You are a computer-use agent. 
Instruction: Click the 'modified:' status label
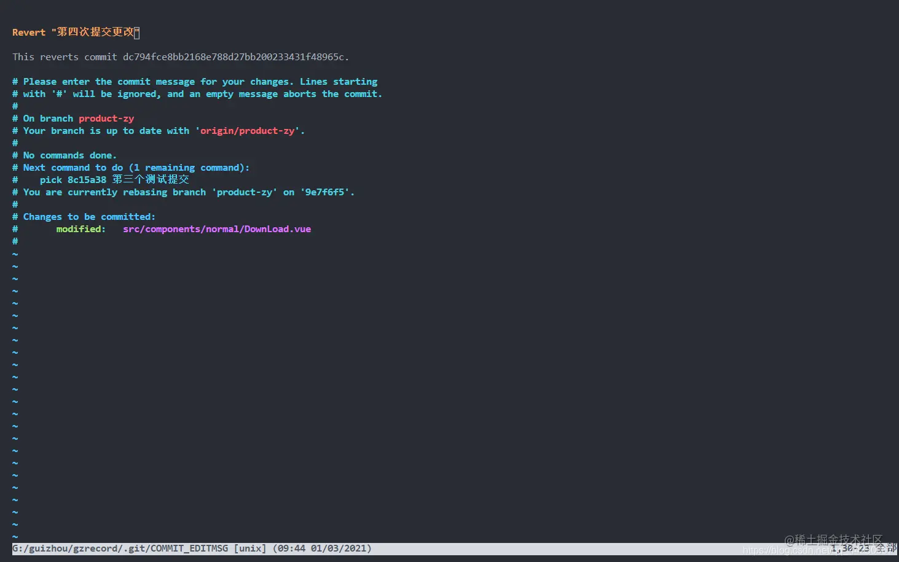[x=81, y=229]
